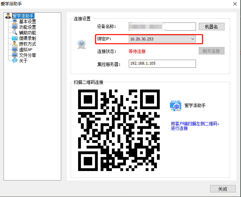
Task: Click the 设备名称 input field
Action: (162, 27)
